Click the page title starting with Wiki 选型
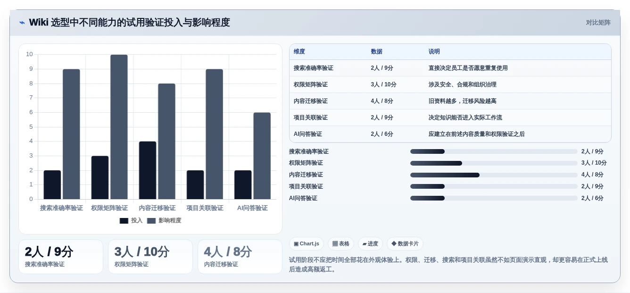Viewport: 630px width, 293px height. coord(129,23)
